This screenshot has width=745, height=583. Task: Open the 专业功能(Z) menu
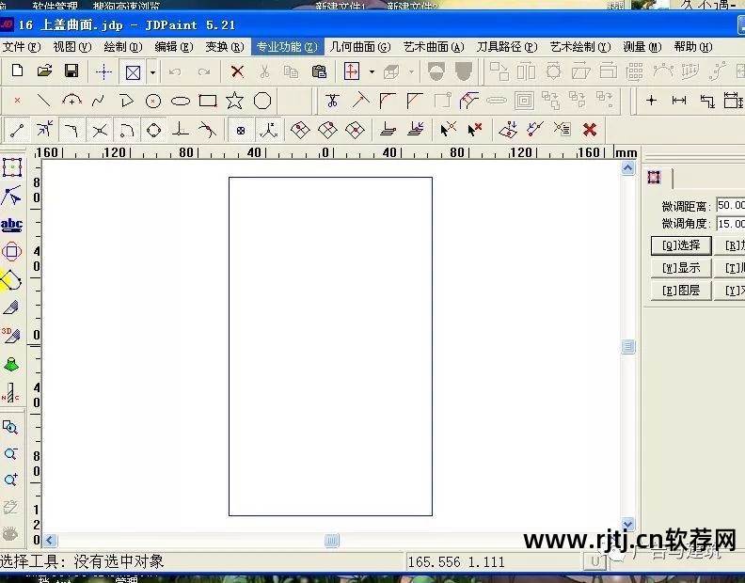click(x=287, y=47)
